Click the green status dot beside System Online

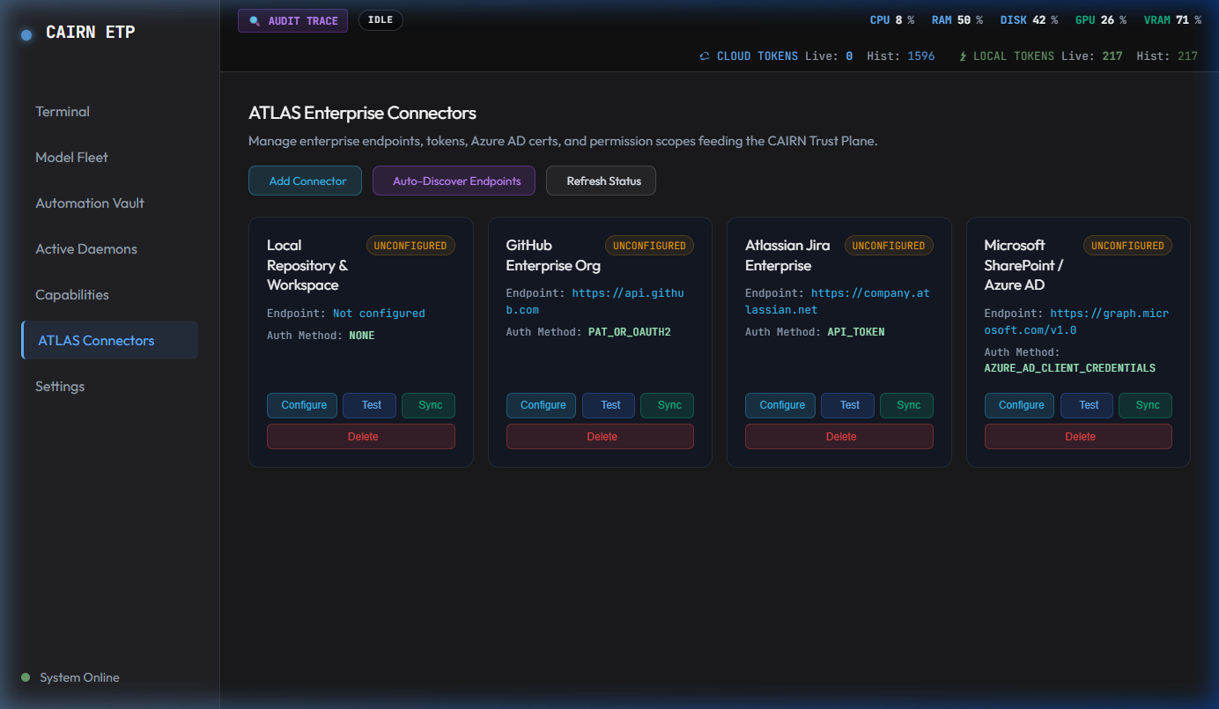pyautogui.click(x=25, y=677)
